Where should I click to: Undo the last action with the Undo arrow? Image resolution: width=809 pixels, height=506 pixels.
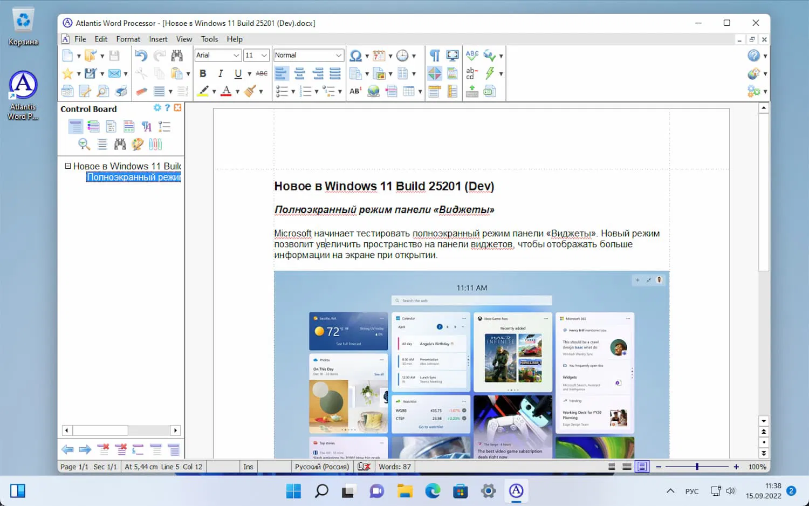click(x=141, y=56)
